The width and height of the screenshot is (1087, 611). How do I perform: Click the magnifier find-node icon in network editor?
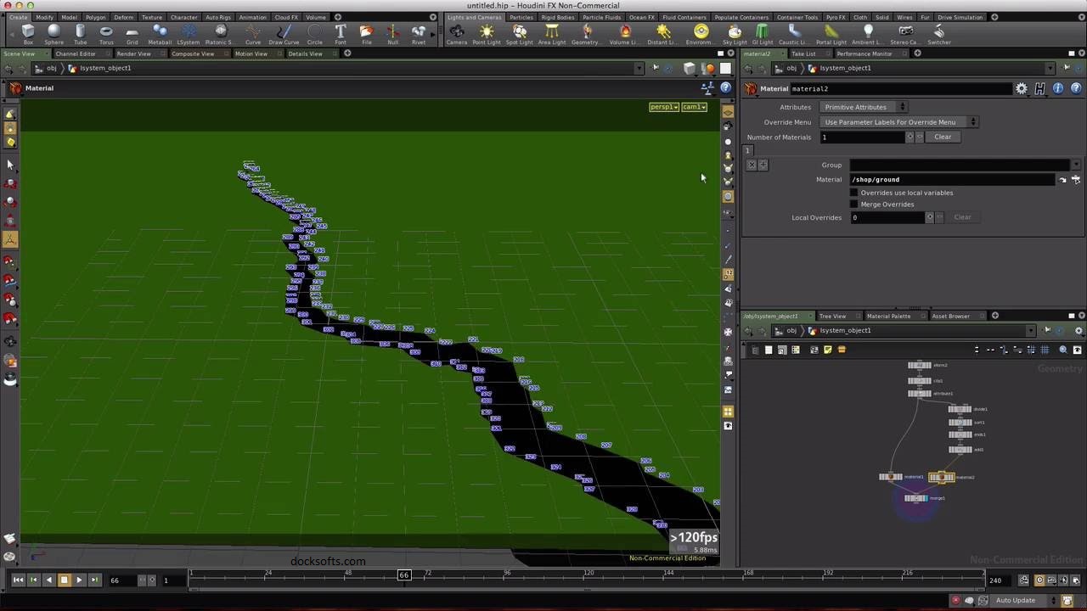(1063, 350)
